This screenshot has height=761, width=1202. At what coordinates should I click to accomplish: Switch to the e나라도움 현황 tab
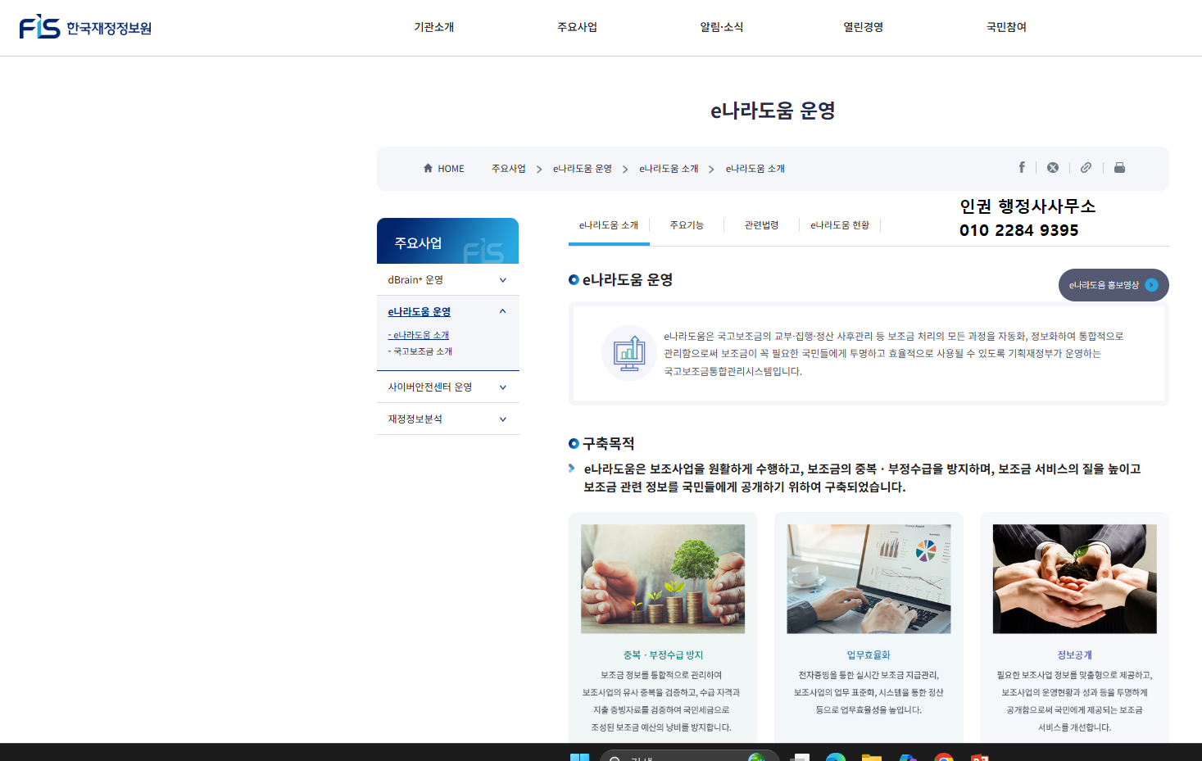click(x=840, y=225)
